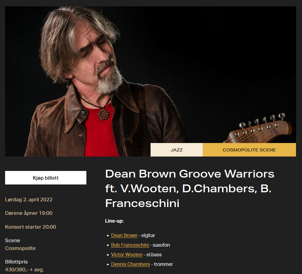Visit the Victor Wooten link
This screenshot has height=274, width=302.
pos(127,255)
